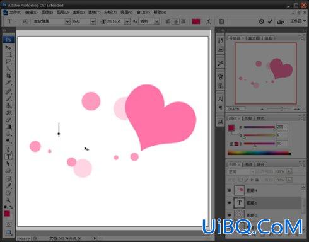Click the text color swatch in options bar

click(x=196, y=21)
